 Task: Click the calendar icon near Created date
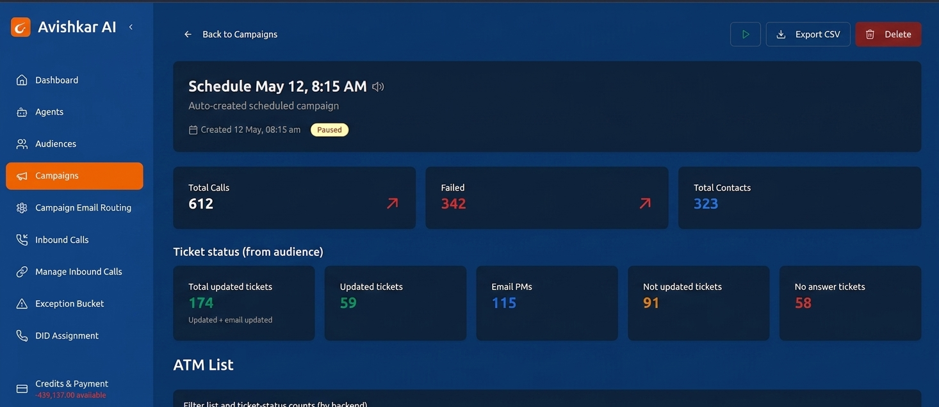[193, 130]
